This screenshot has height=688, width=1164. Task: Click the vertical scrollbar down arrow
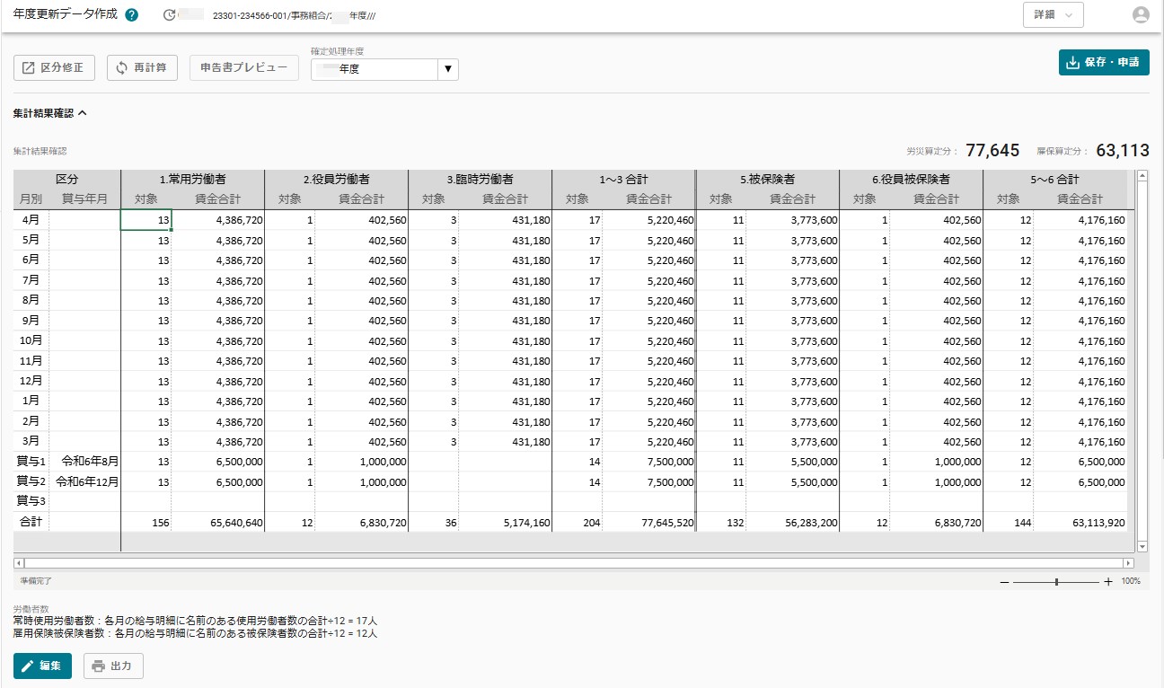click(1142, 546)
